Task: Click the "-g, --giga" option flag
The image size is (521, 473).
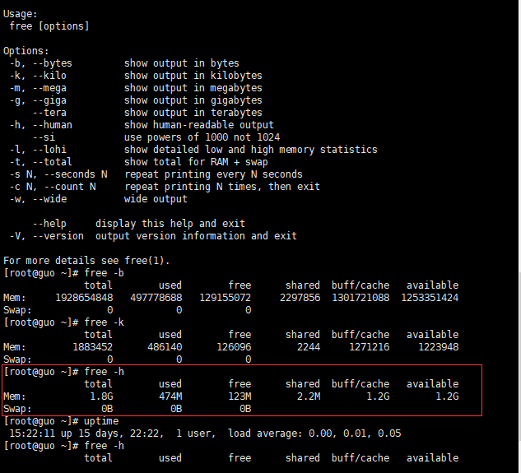Action: point(38,100)
